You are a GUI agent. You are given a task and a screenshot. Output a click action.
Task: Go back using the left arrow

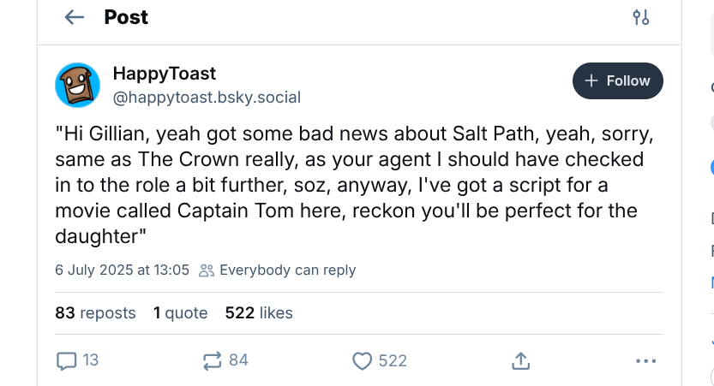pyautogui.click(x=75, y=17)
